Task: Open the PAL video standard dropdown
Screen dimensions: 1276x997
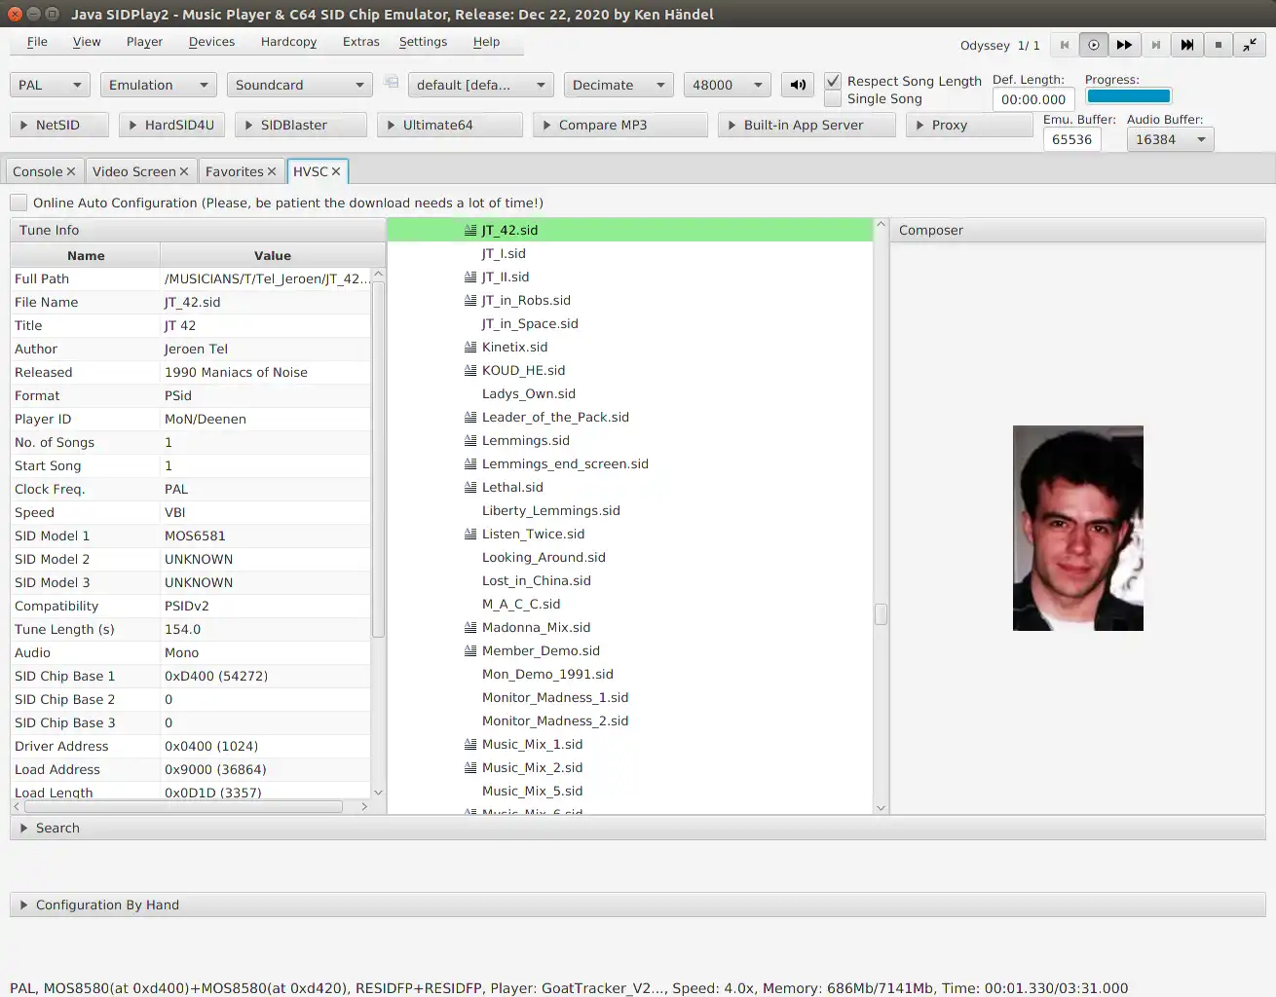Action: (x=49, y=85)
